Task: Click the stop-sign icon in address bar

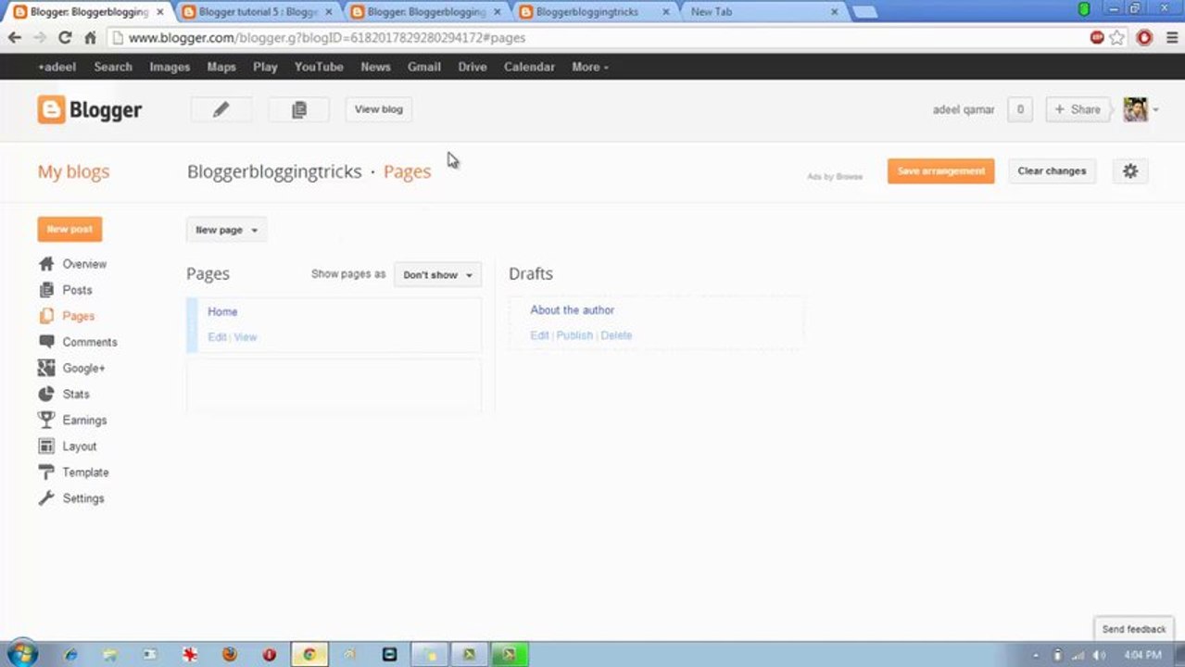Action: 1097,38
